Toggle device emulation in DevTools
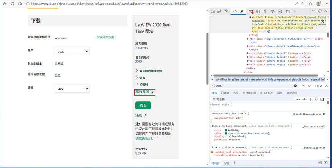This screenshot has height=168, width=332. [x=219, y=11]
